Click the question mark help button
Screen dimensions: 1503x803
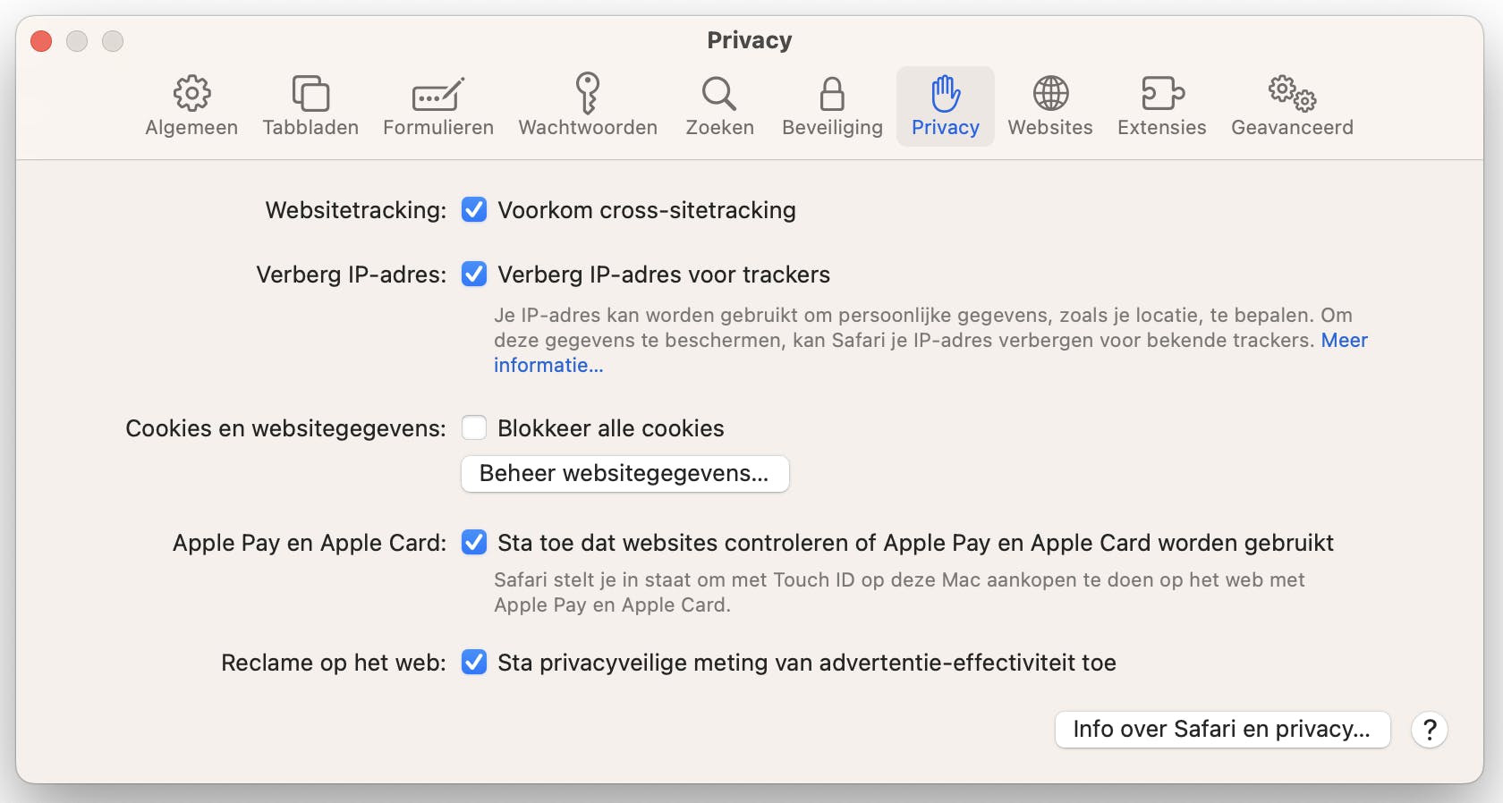(1430, 731)
